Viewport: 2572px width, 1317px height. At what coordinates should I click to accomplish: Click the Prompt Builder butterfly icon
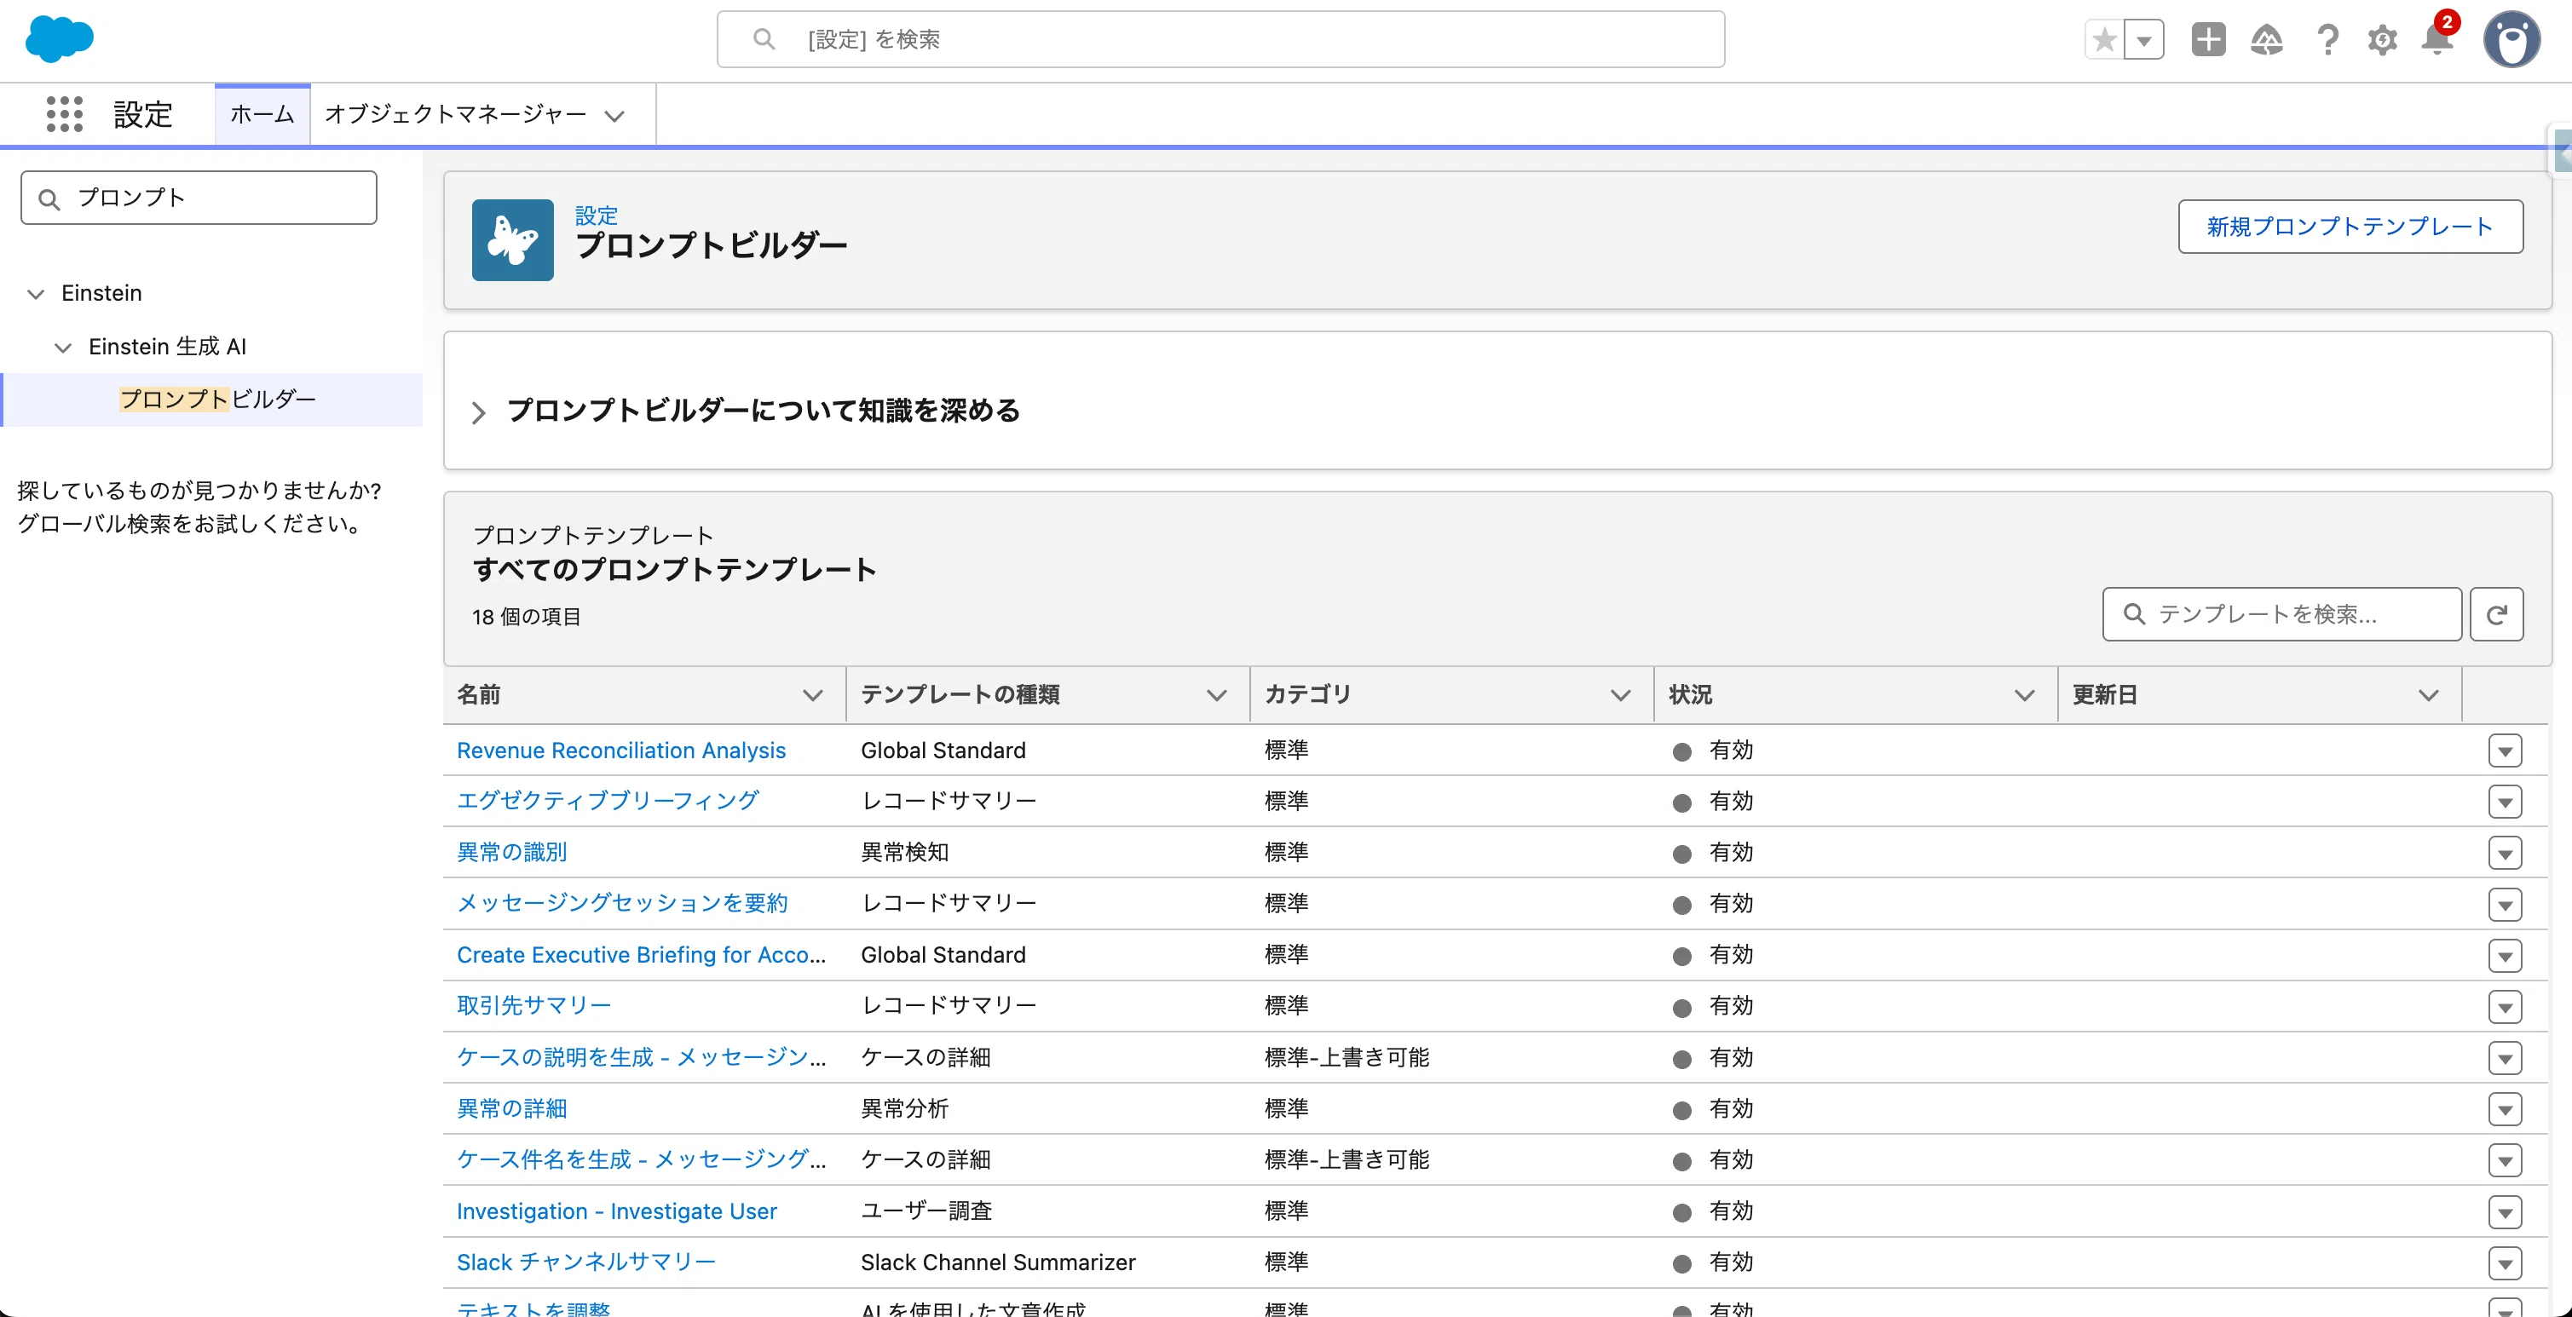coord(512,239)
